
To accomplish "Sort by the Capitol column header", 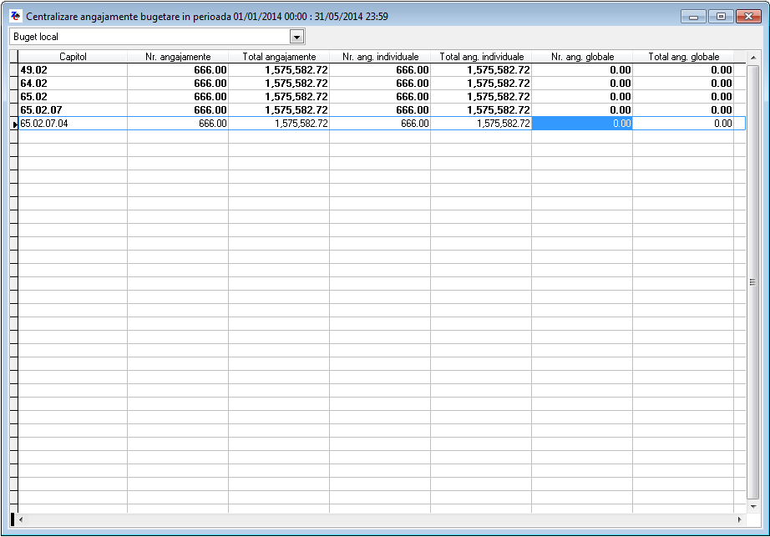I will click(73, 57).
